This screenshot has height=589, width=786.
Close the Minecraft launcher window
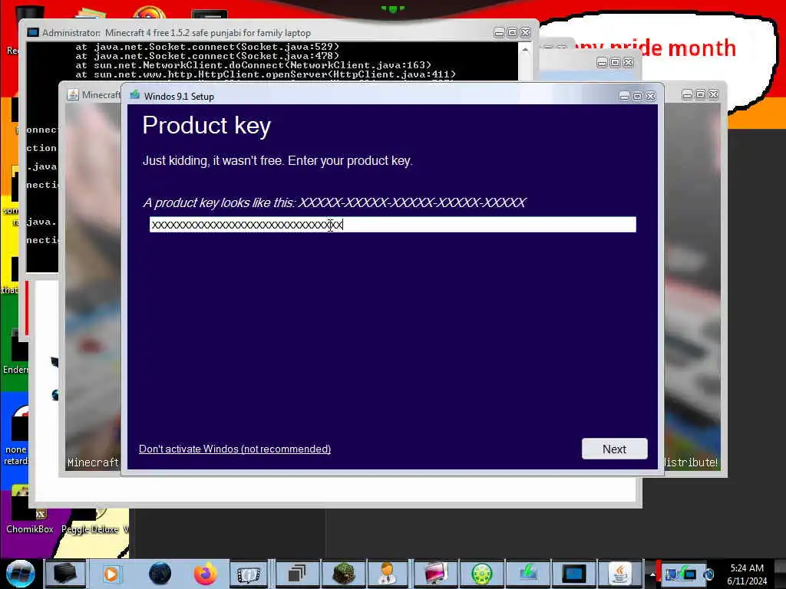(x=714, y=94)
